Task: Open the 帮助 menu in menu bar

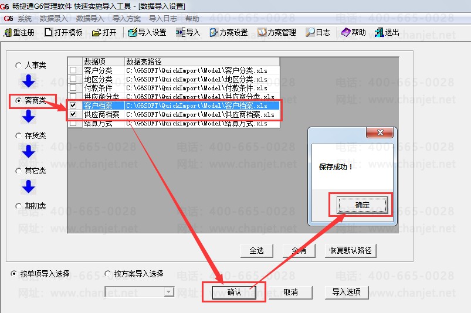Action: click(192, 19)
